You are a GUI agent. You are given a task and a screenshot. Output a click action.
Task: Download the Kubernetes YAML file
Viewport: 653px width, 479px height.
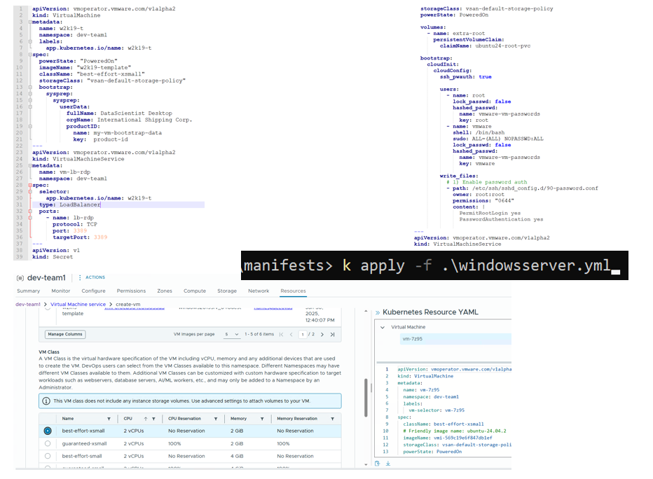[x=387, y=463]
